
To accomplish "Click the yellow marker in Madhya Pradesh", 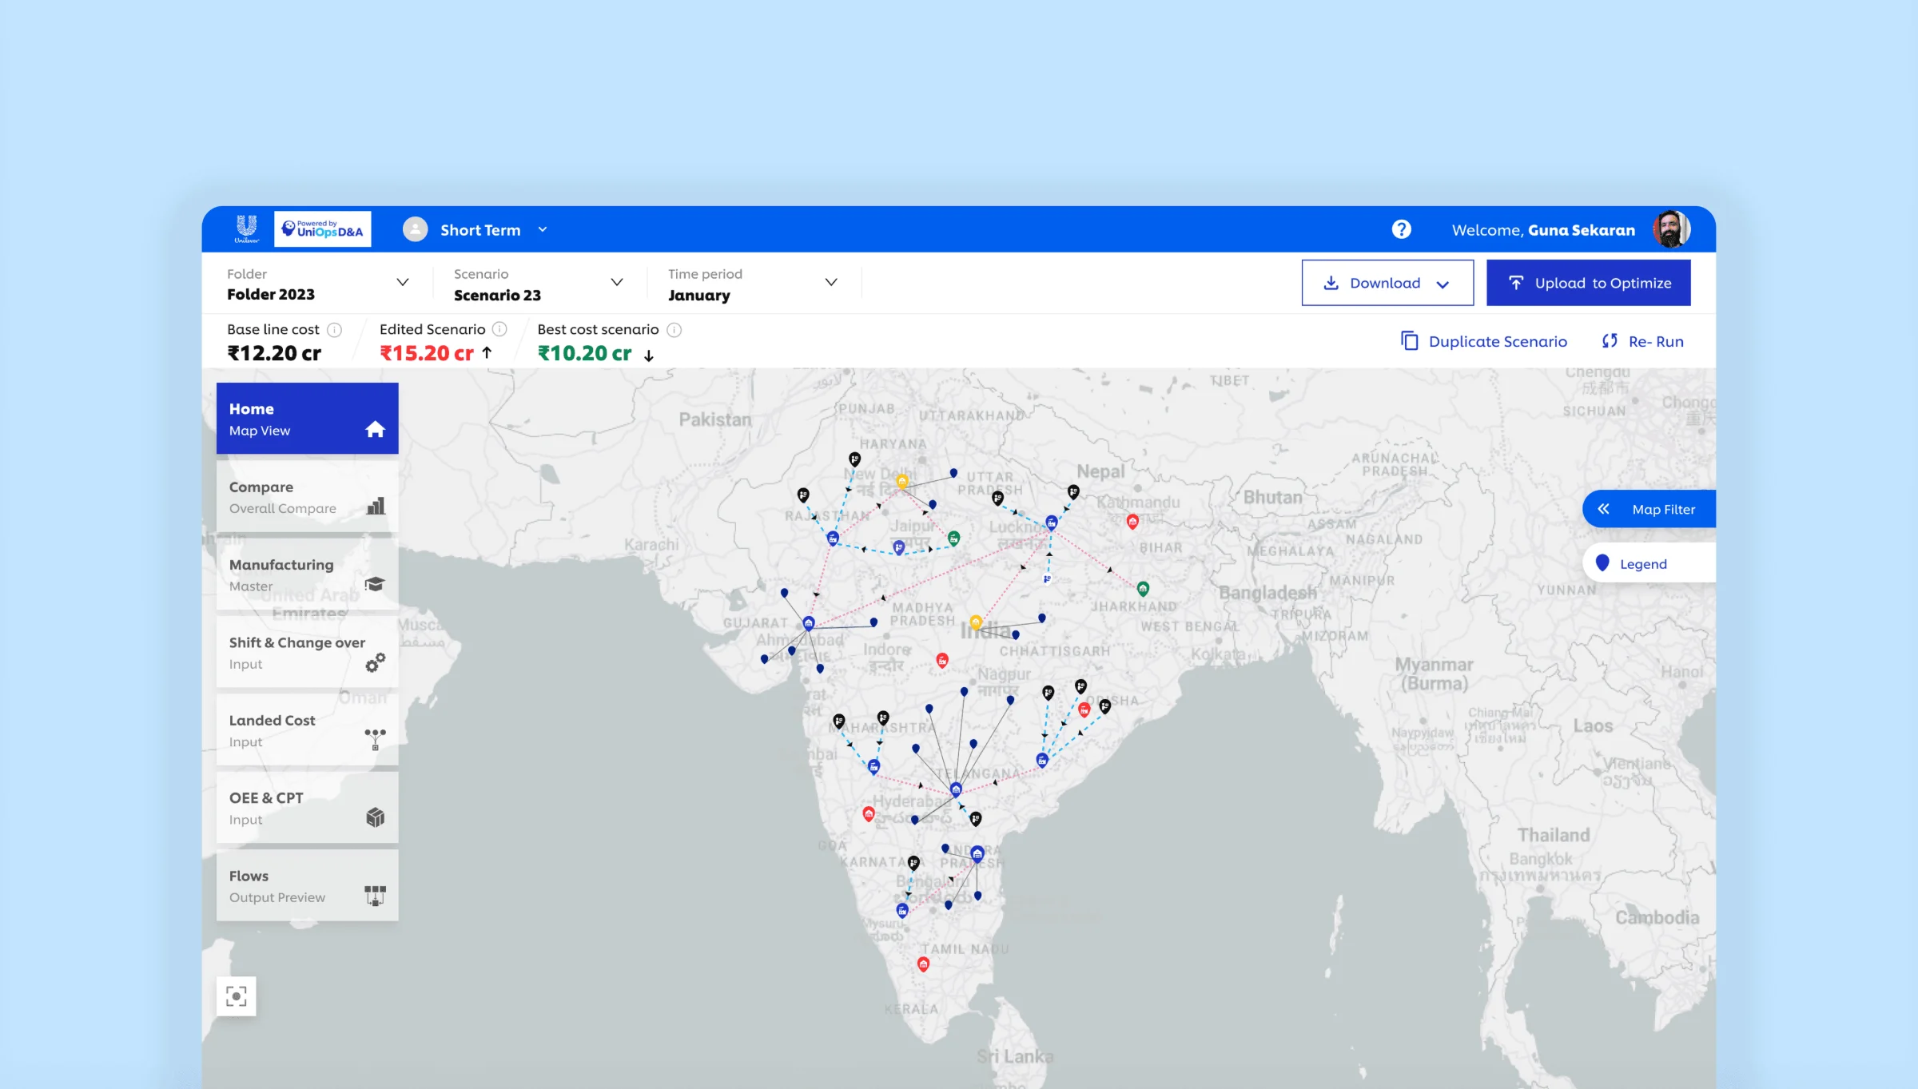I will click(x=976, y=622).
